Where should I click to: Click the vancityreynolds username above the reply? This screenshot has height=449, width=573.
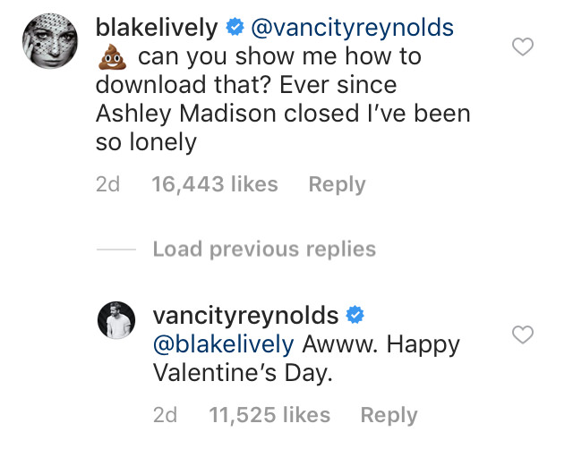[245, 315]
